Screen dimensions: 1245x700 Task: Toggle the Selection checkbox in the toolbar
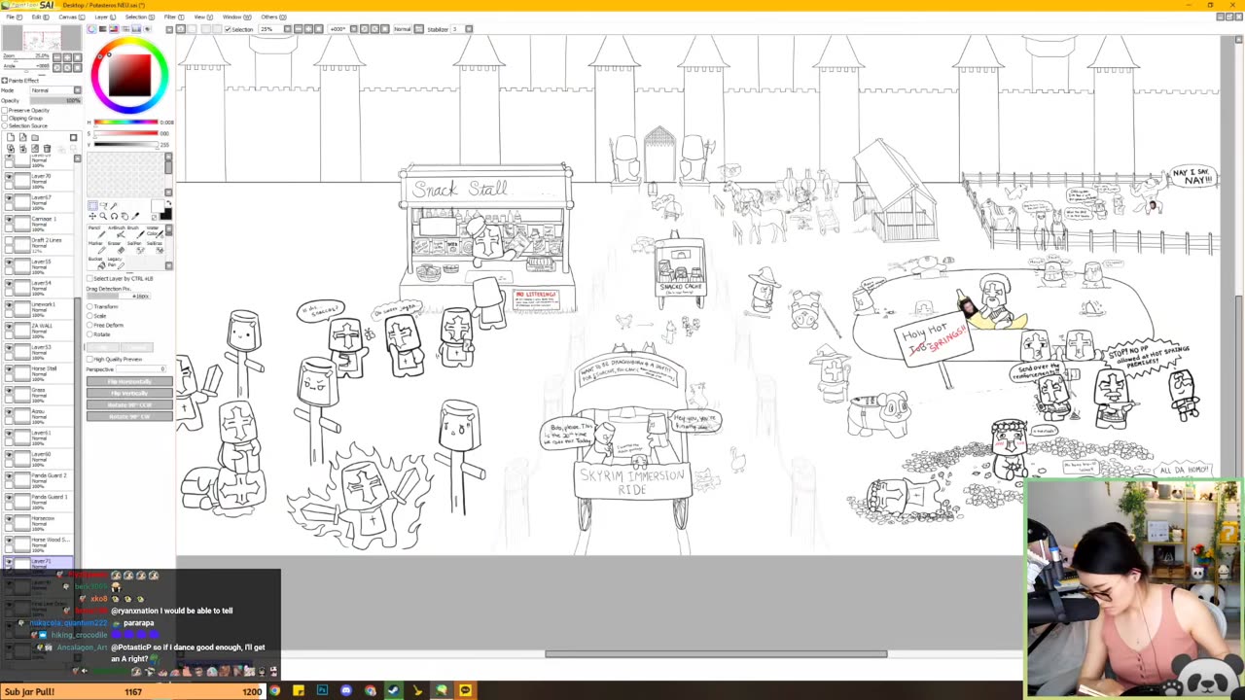click(x=228, y=29)
